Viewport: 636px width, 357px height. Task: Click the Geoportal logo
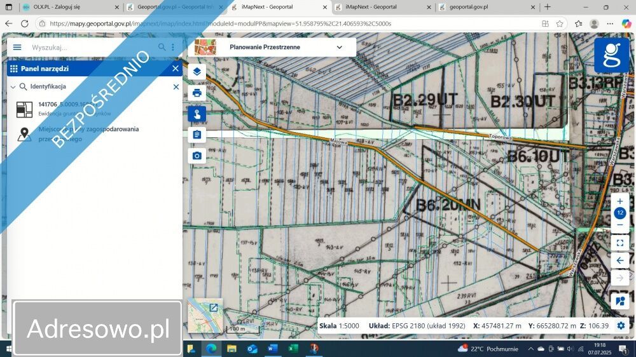(612, 55)
